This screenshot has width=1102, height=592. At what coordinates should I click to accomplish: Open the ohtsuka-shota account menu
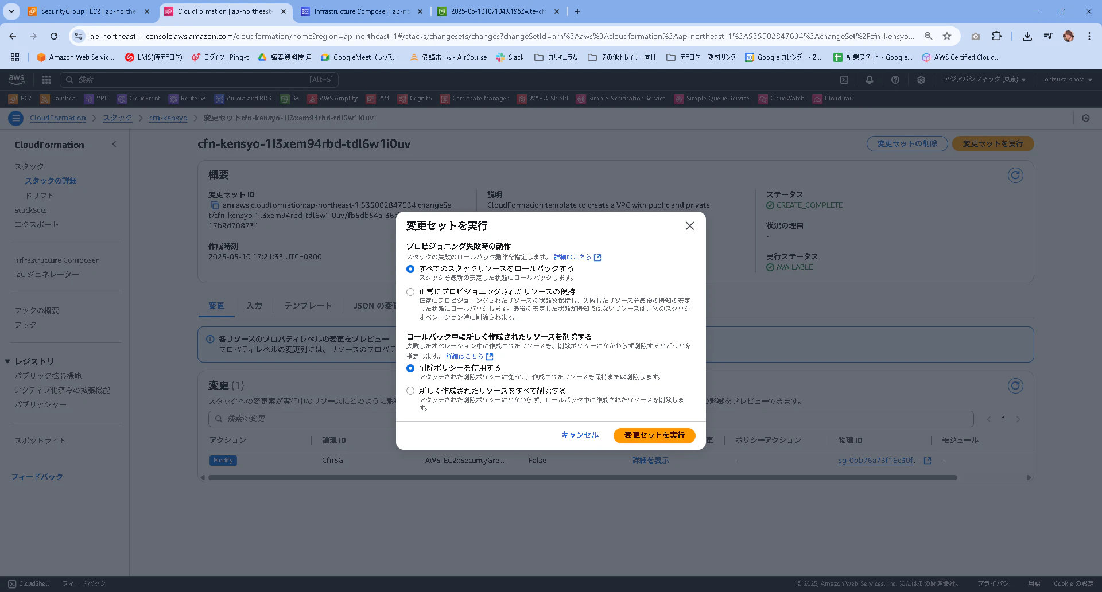(x=1068, y=80)
